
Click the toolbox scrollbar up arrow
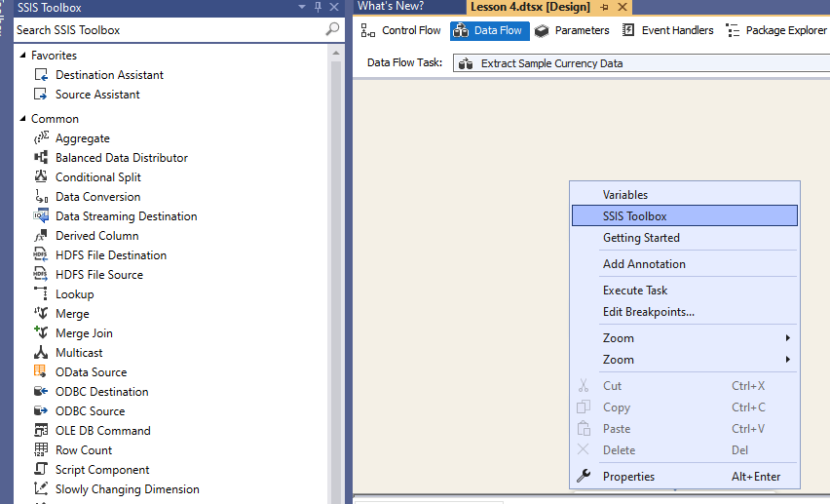[x=335, y=53]
